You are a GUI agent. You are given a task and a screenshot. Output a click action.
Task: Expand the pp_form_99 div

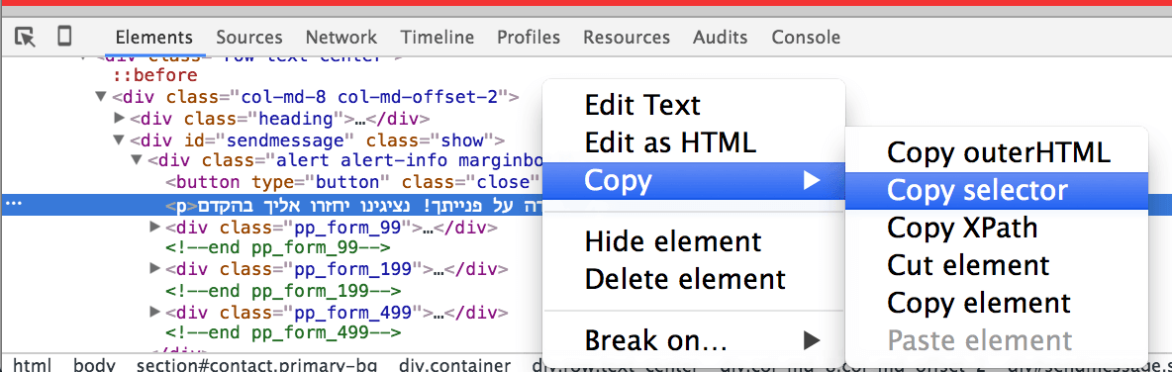[x=155, y=226]
